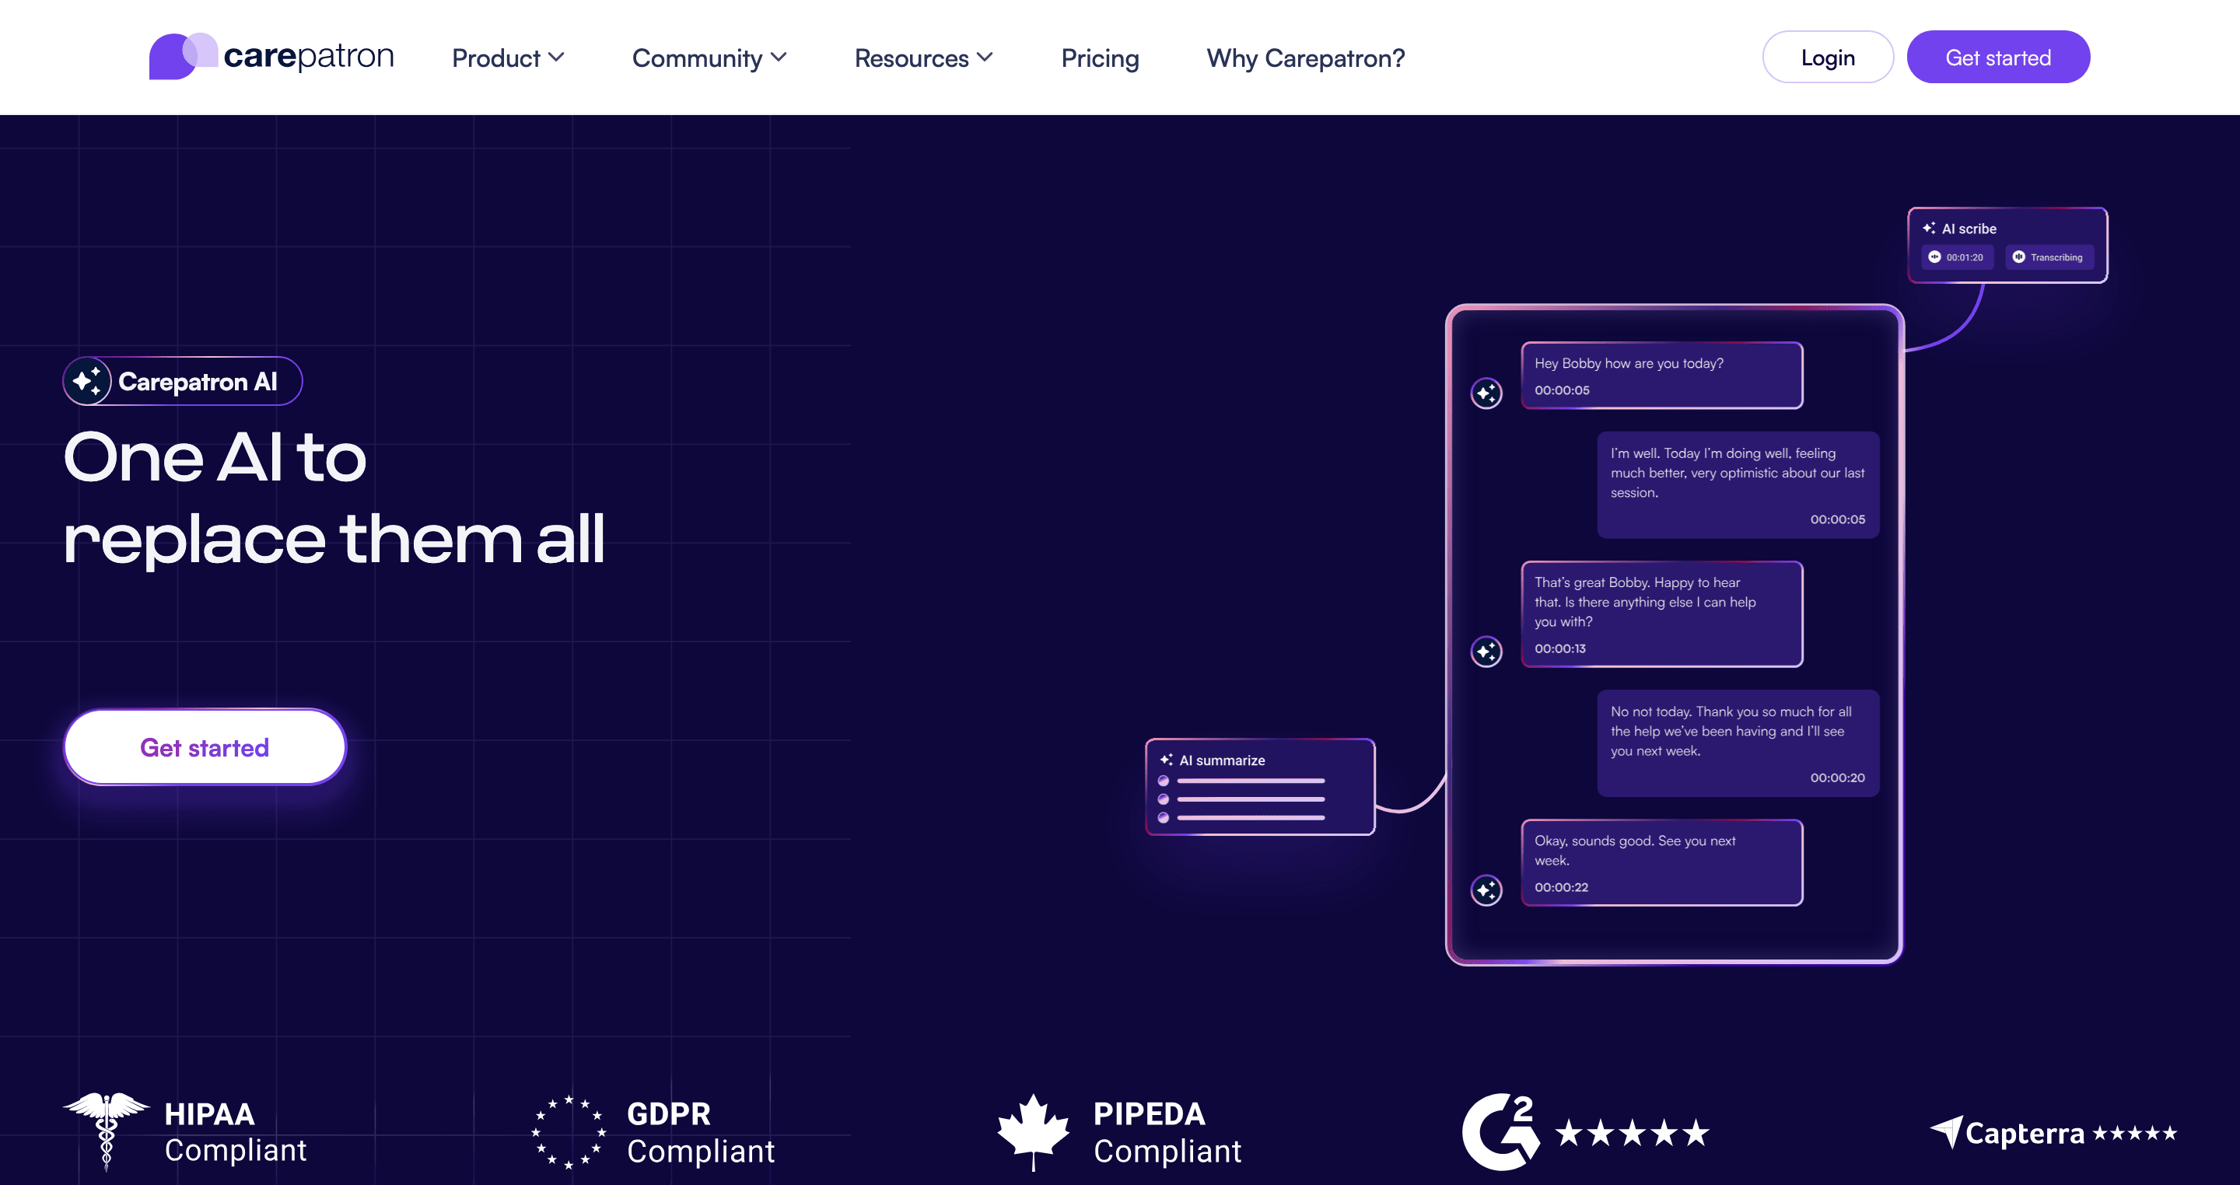Screen dimensions: 2240x1185
Task: Click the AI avatar next to 'Okay, sounds good'
Action: tap(1486, 890)
